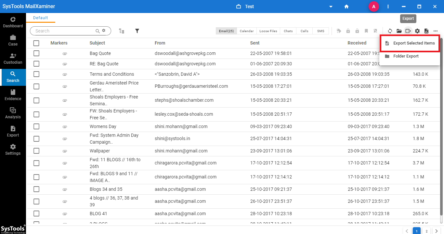Go to next page with right arrow
This screenshot has height=234, width=444.
(437, 231)
